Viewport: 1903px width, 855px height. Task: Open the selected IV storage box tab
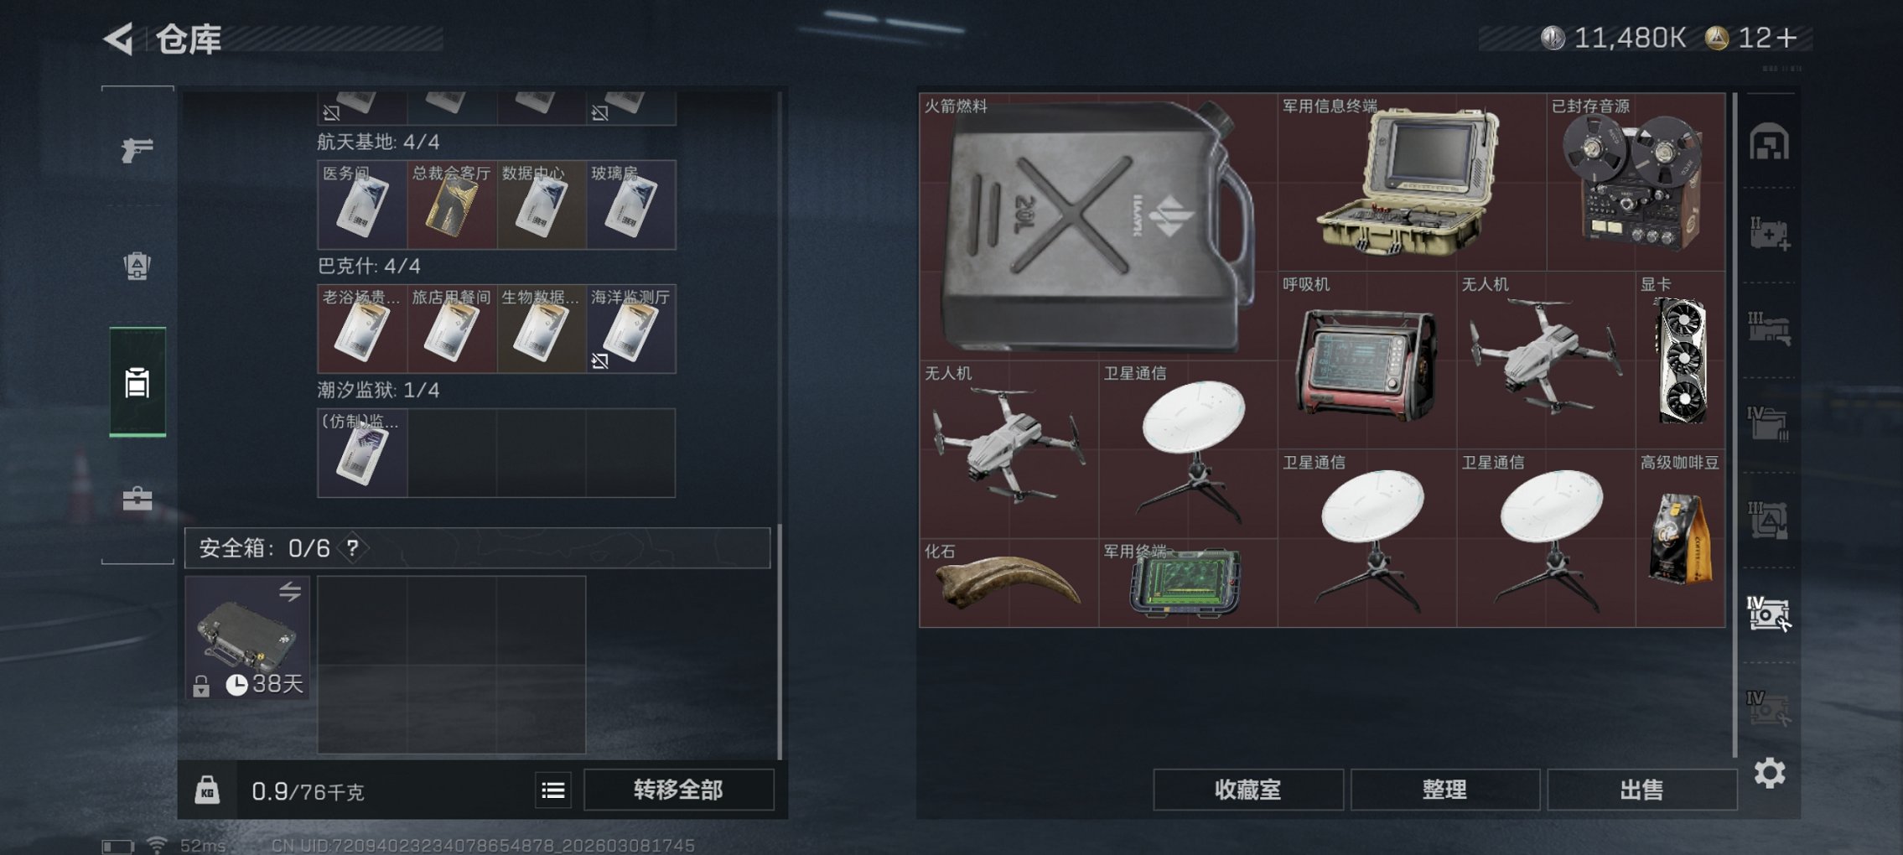1769,614
